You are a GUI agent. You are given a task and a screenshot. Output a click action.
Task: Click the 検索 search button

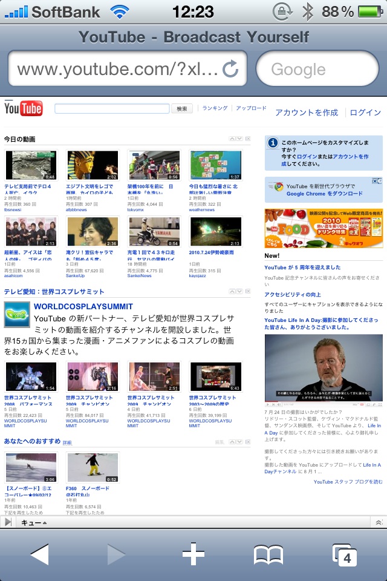(182, 108)
